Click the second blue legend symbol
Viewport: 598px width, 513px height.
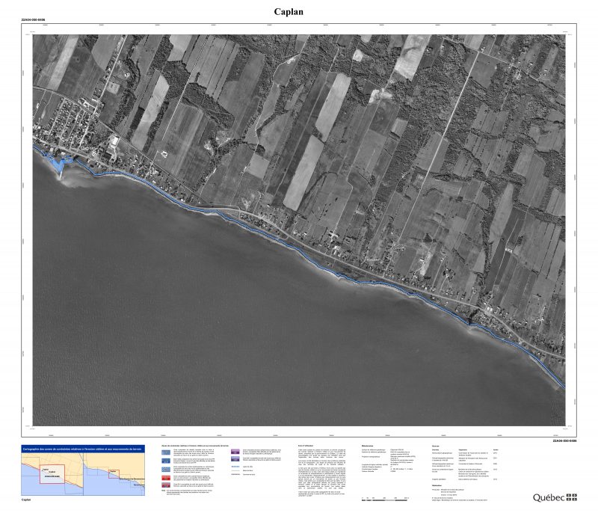[166, 459]
